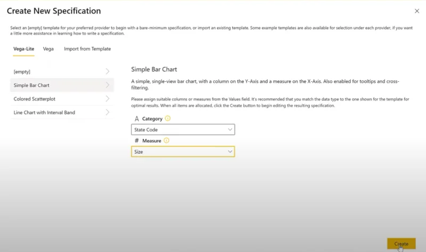Click the Create button

tap(402, 243)
